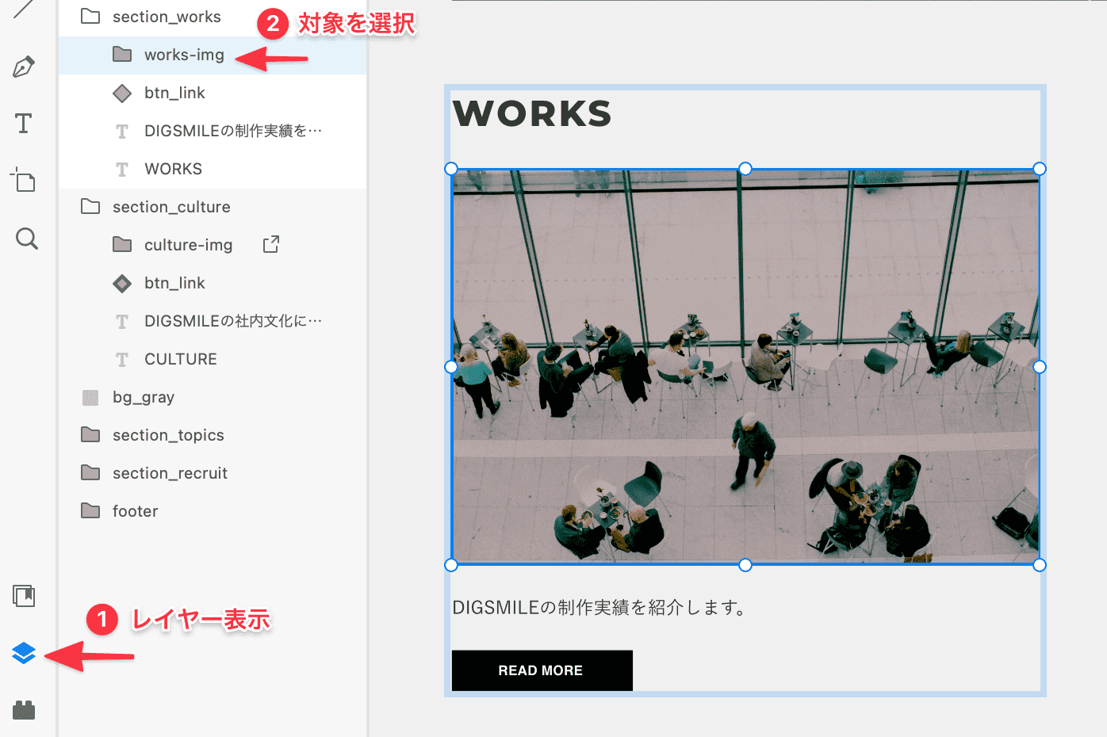The height and width of the screenshot is (737, 1107).
Task: Select the works-img layer name
Action: (x=184, y=55)
